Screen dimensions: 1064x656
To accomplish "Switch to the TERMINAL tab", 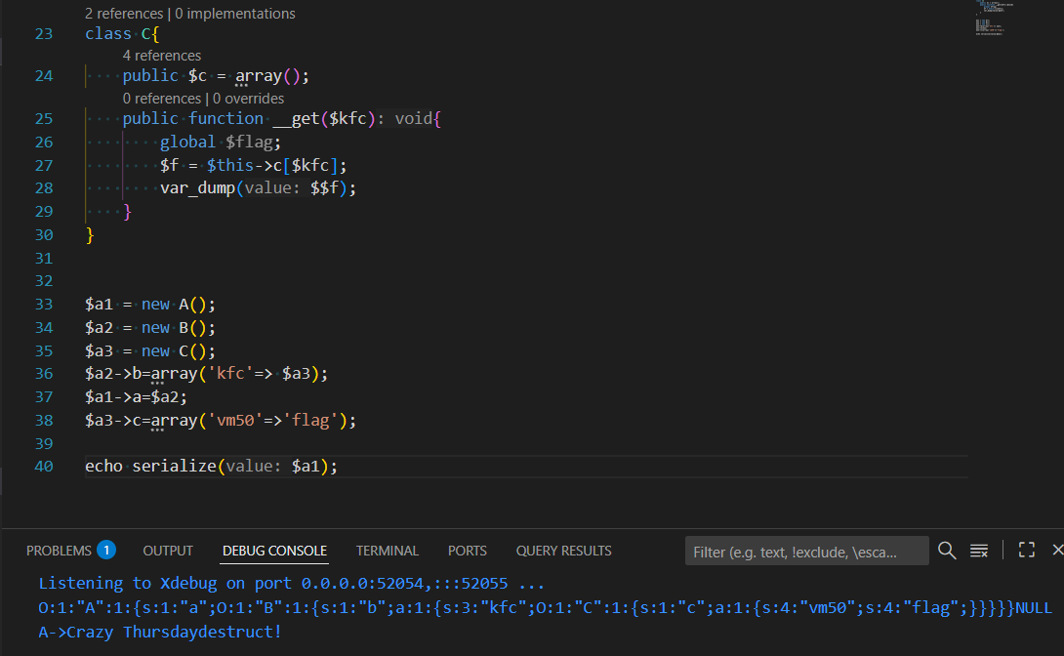I will (388, 551).
